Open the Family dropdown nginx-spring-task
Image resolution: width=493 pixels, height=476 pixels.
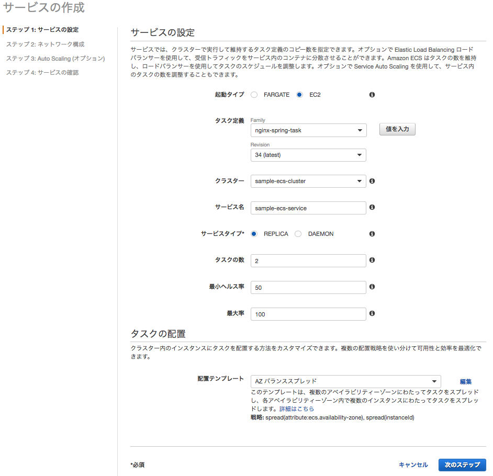coord(308,130)
